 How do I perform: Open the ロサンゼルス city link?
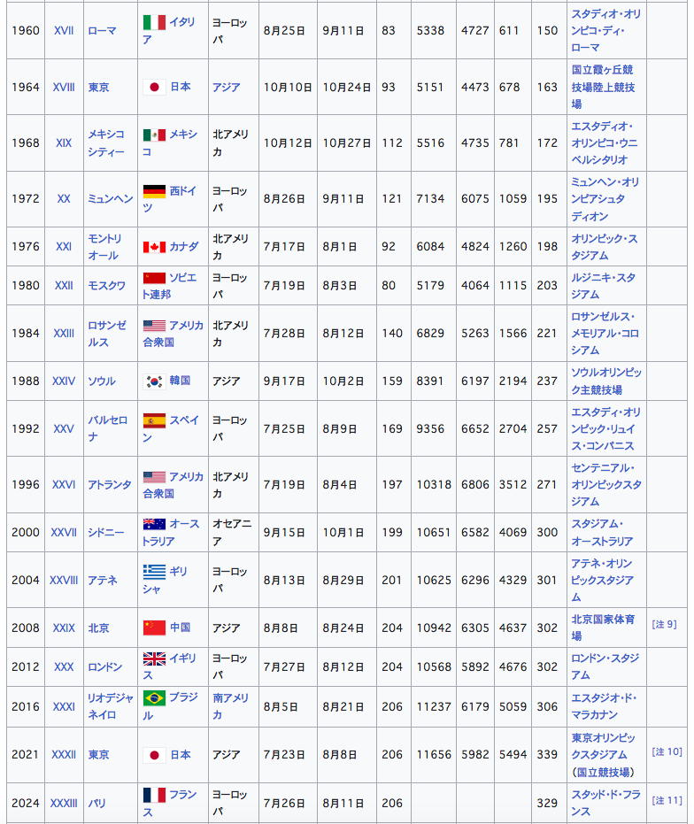tap(107, 333)
